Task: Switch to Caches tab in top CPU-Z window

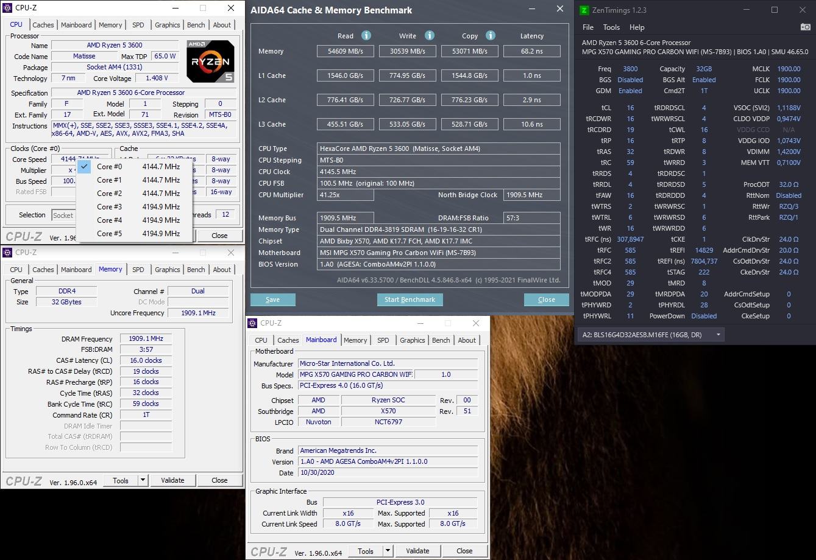Action: point(43,25)
